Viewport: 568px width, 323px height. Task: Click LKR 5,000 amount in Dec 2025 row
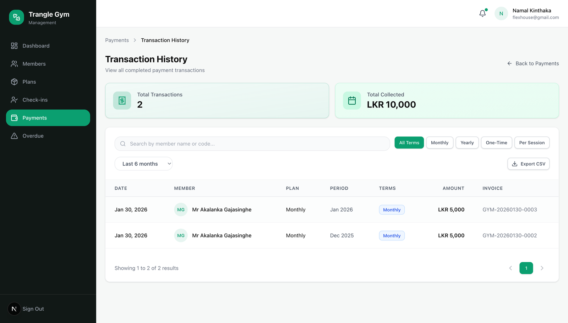[x=451, y=235]
